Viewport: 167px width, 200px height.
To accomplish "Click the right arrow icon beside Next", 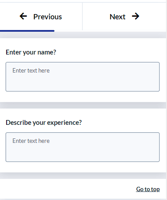I will 135,16.
